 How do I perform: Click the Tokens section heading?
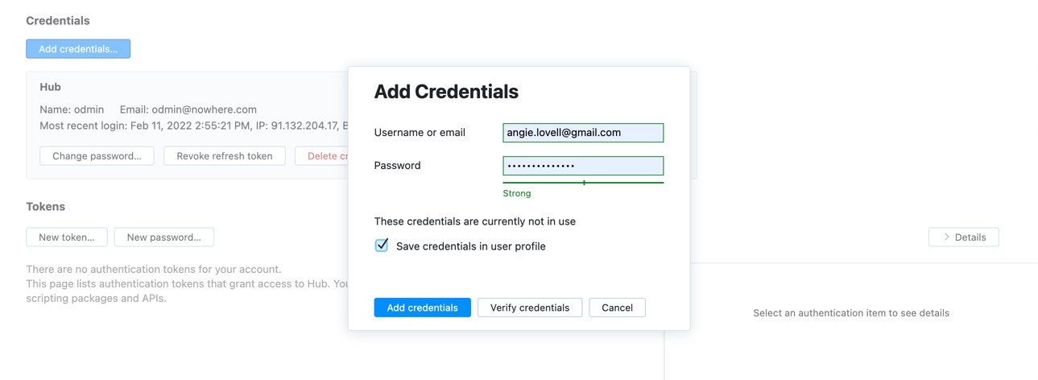tap(45, 207)
